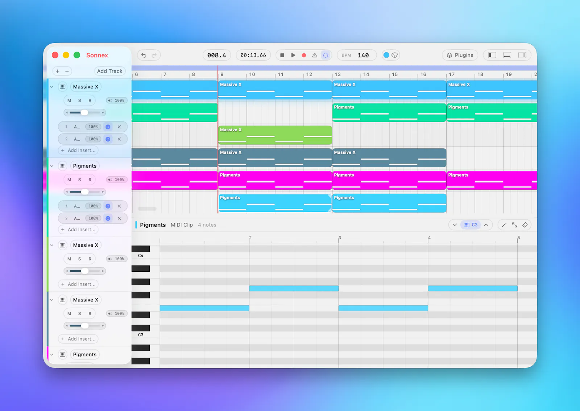580x411 pixels.
Task: Click bar 13 on the timeline ruler
Action: (337, 74)
